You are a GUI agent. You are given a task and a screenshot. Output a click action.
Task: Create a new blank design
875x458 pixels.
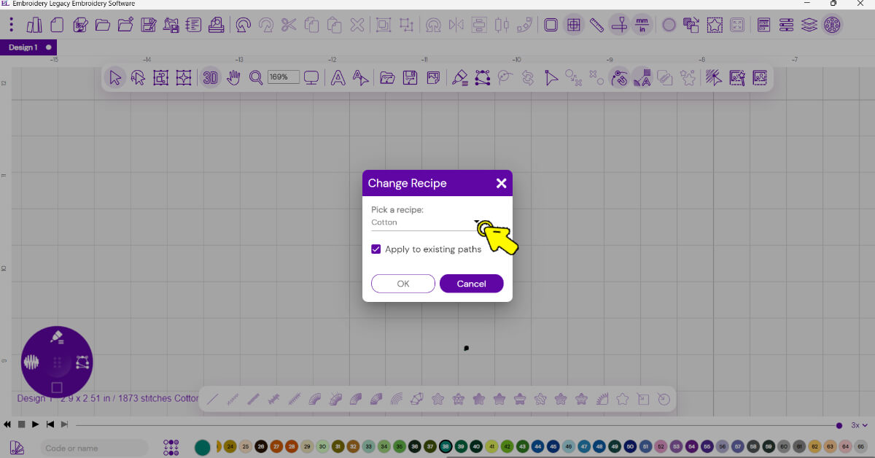coord(57,25)
